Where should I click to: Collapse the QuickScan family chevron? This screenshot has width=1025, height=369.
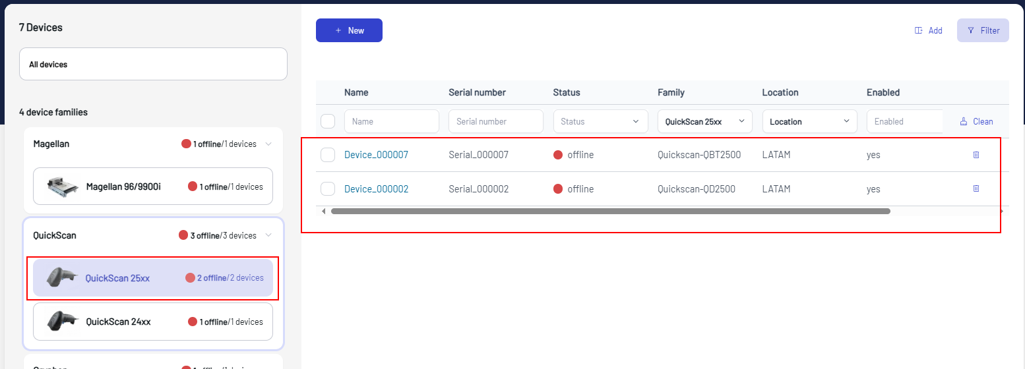click(x=268, y=235)
